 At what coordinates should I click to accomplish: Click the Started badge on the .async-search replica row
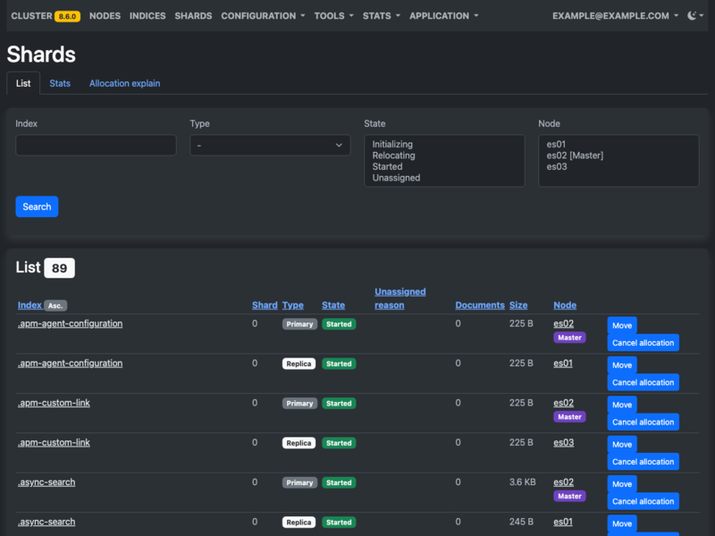[338, 522]
